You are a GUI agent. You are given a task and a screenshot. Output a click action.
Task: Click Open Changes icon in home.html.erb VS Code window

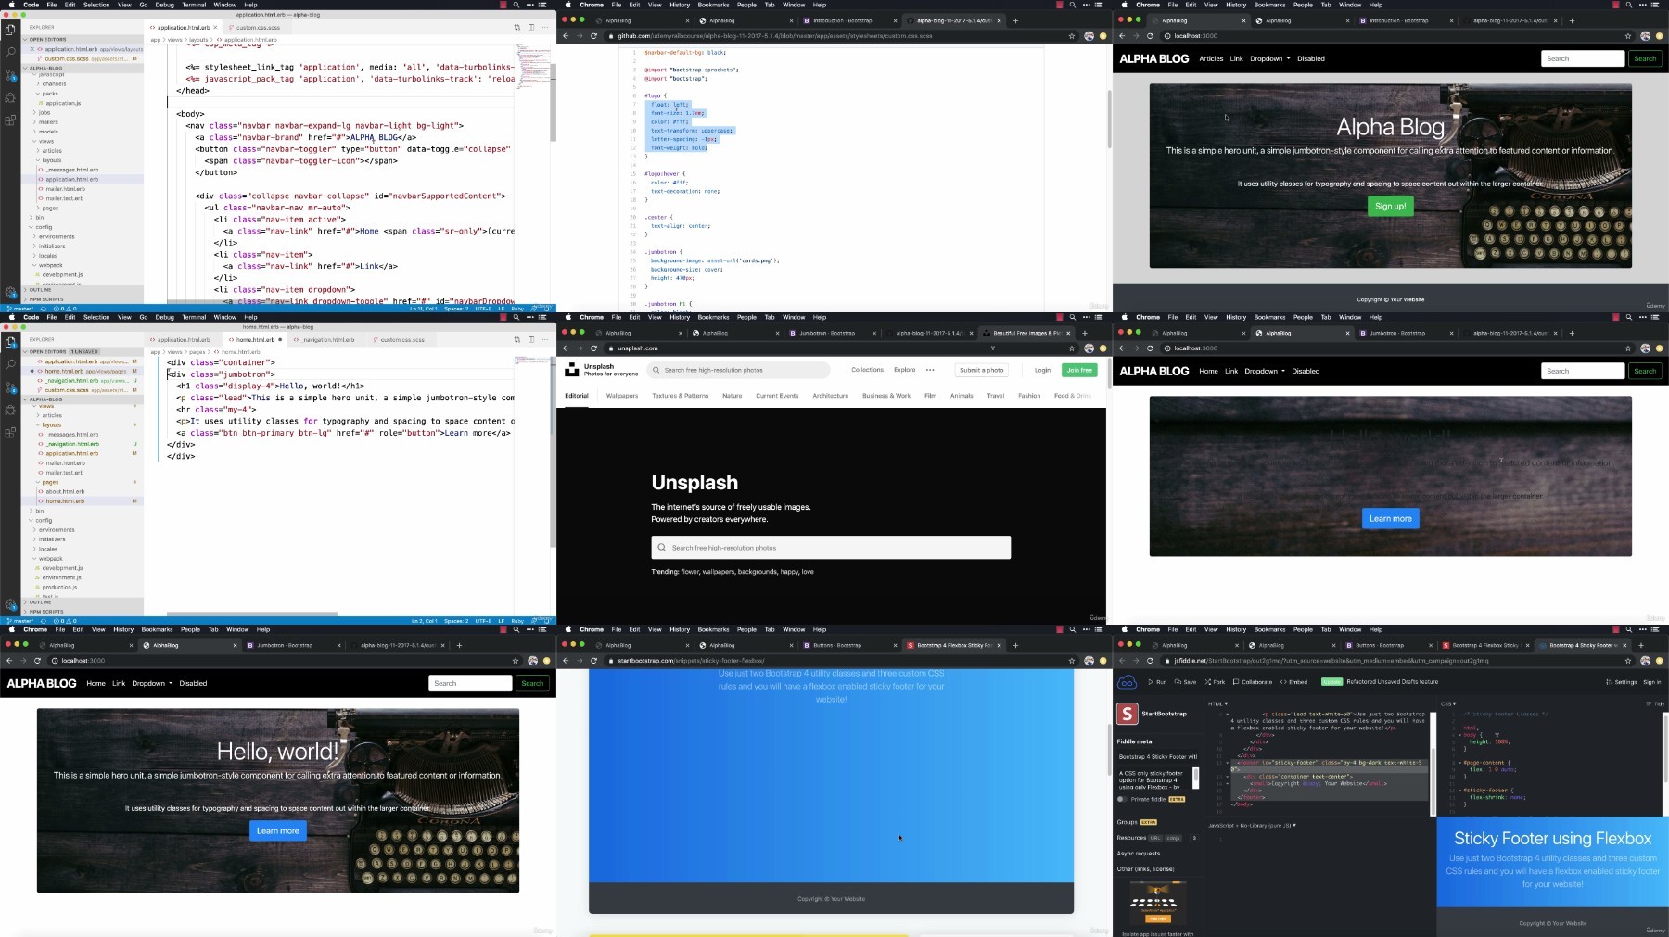click(517, 340)
